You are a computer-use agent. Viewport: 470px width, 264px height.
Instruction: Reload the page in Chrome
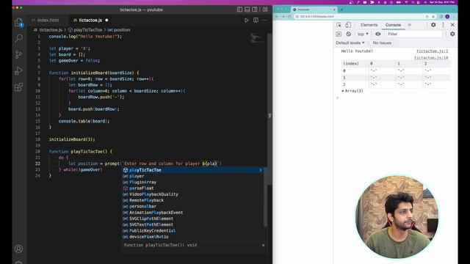(x=289, y=16)
